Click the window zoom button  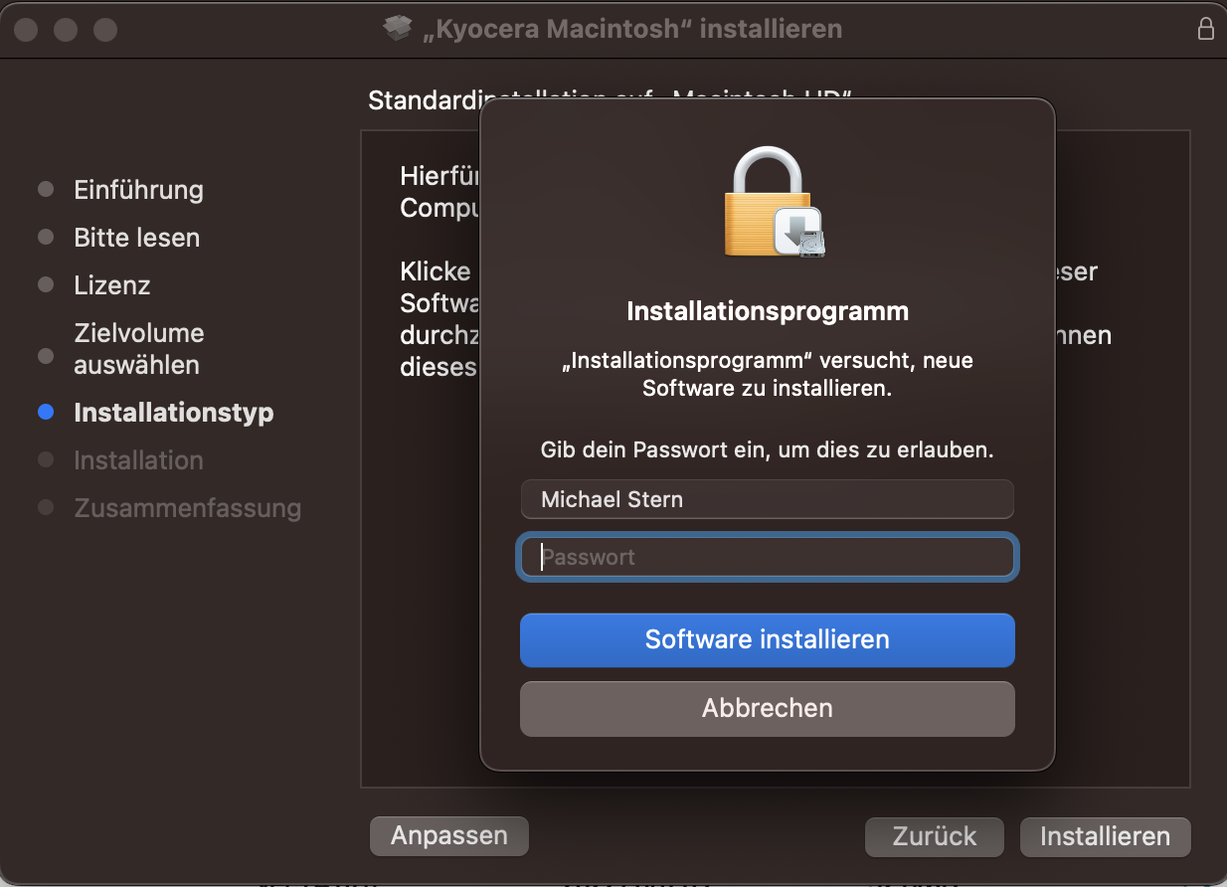(x=105, y=30)
